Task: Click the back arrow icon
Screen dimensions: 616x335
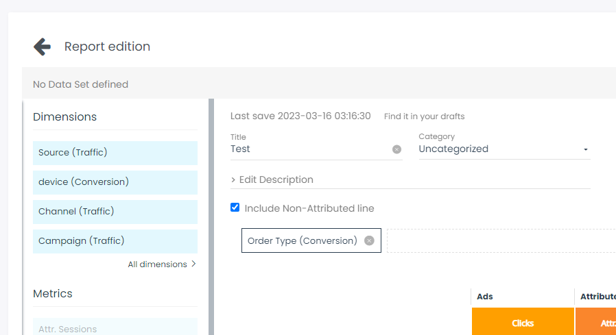Action: tap(43, 47)
